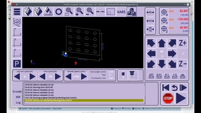Image resolution: width=201 pixels, height=113 pixels.
Task: Click the measure distance icon
Action: [x=100, y=12]
